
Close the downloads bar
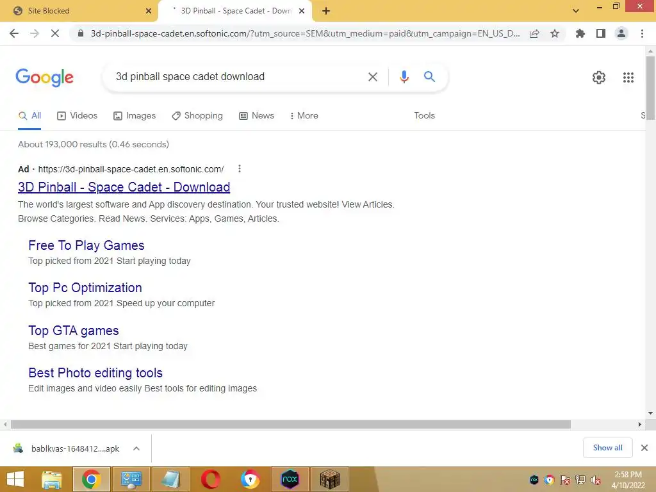coord(644,448)
